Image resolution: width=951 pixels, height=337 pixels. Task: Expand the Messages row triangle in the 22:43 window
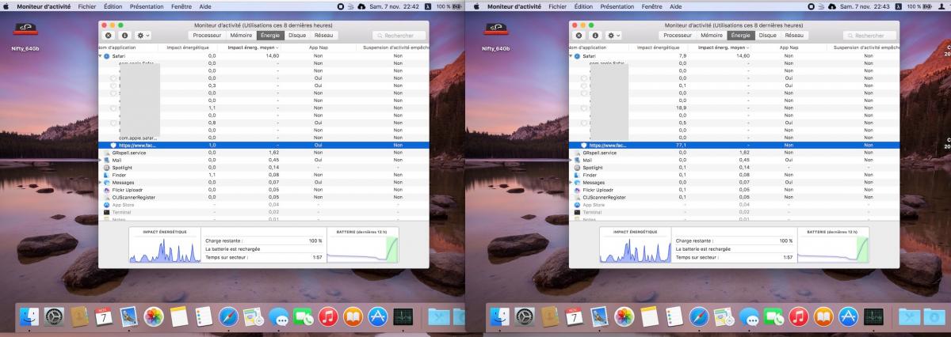pyautogui.click(x=571, y=183)
